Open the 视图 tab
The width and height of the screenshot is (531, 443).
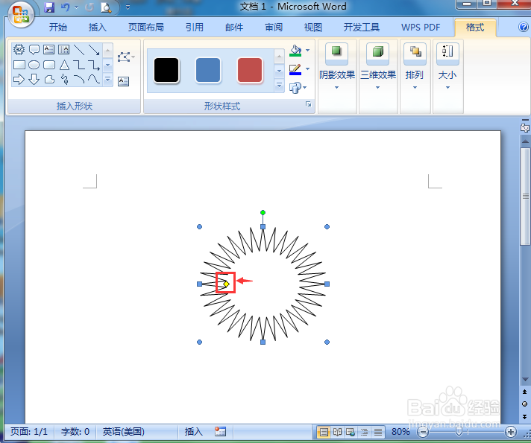[312, 27]
